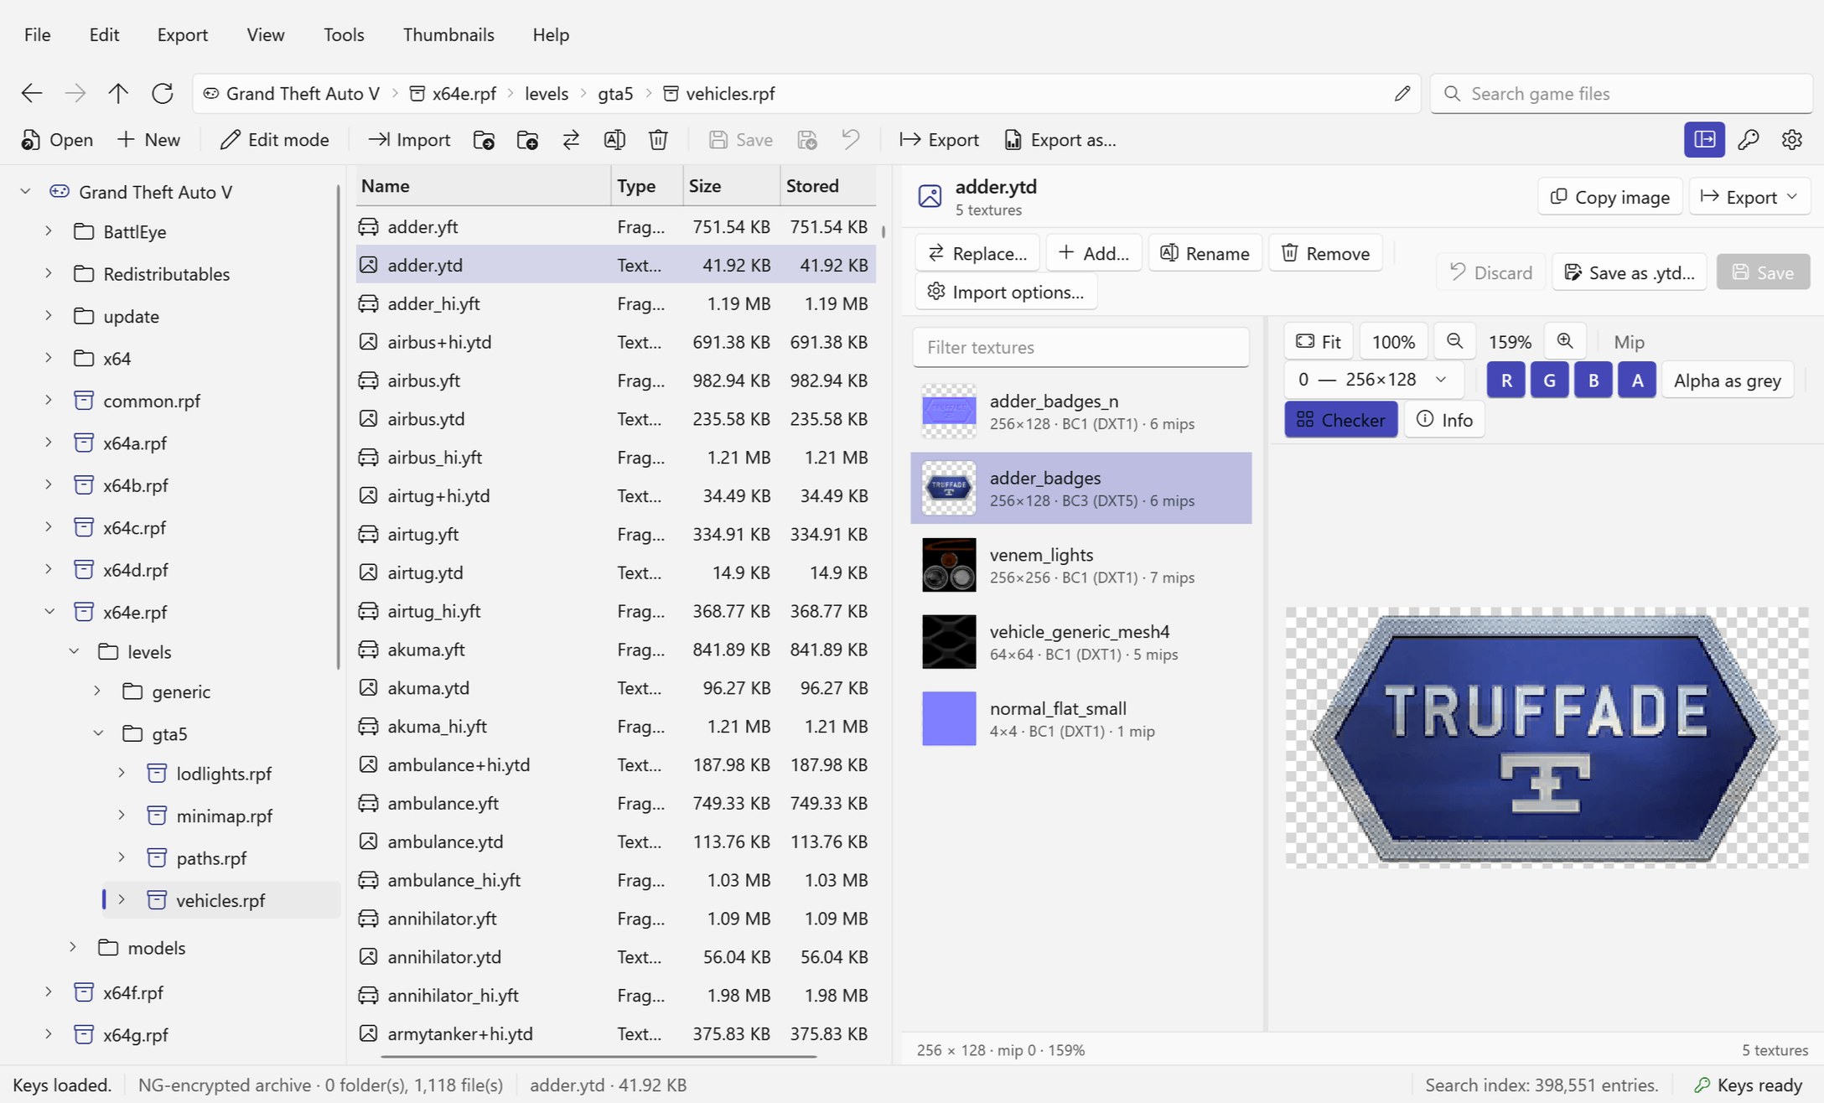Viewport: 1824px width, 1103px height.
Task: Click the Replace... button
Action: coord(977,253)
